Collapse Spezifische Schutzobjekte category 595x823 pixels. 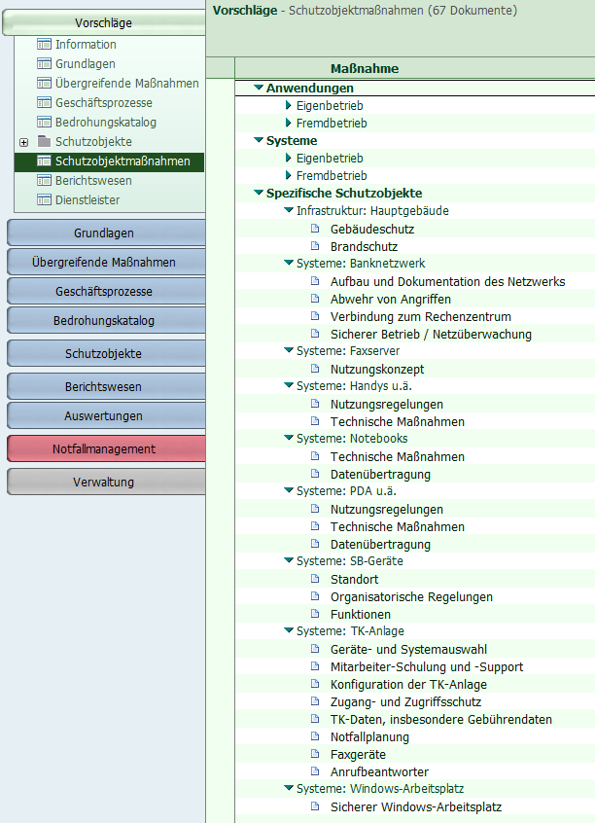(x=259, y=193)
